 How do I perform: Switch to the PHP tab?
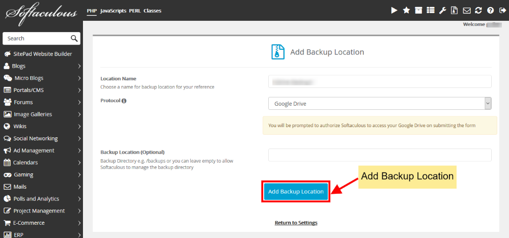click(92, 11)
